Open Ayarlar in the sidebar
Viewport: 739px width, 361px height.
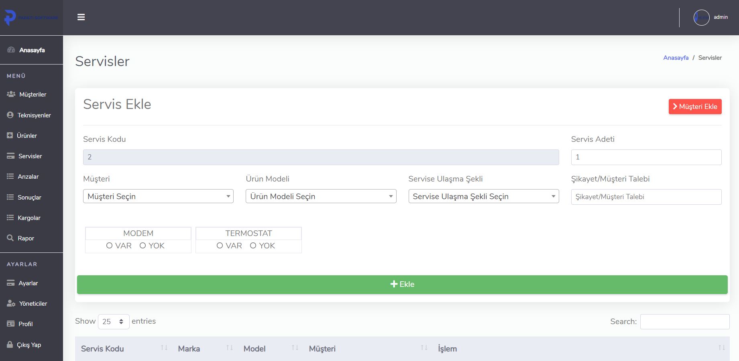click(28, 283)
